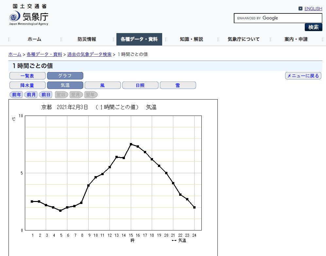Switch site language via ENGLISH link
This screenshot has height=256, width=326.
pyautogui.click(x=313, y=9)
